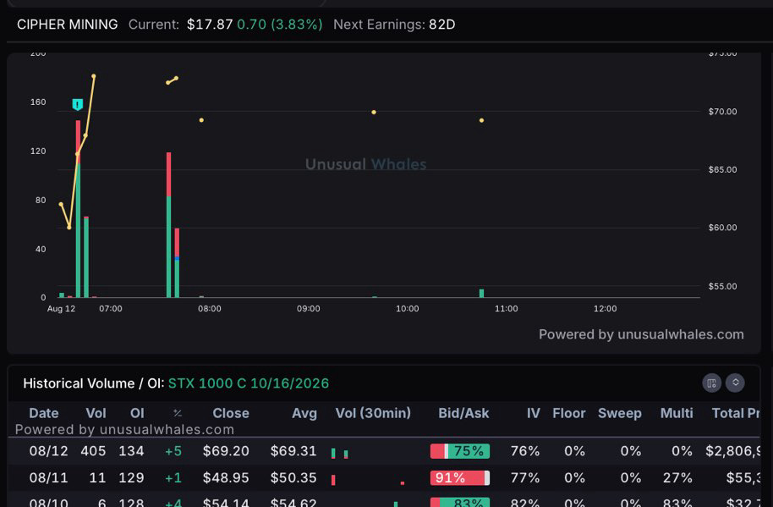Viewport: 773px width, 507px height.
Task: Sort table by Vol column header
Action: pyautogui.click(x=96, y=413)
